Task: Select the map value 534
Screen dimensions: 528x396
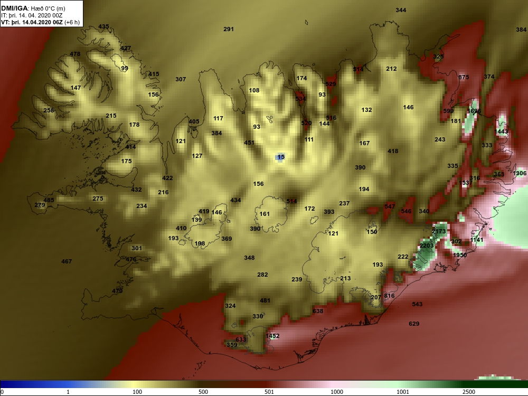Action: coord(301,99)
